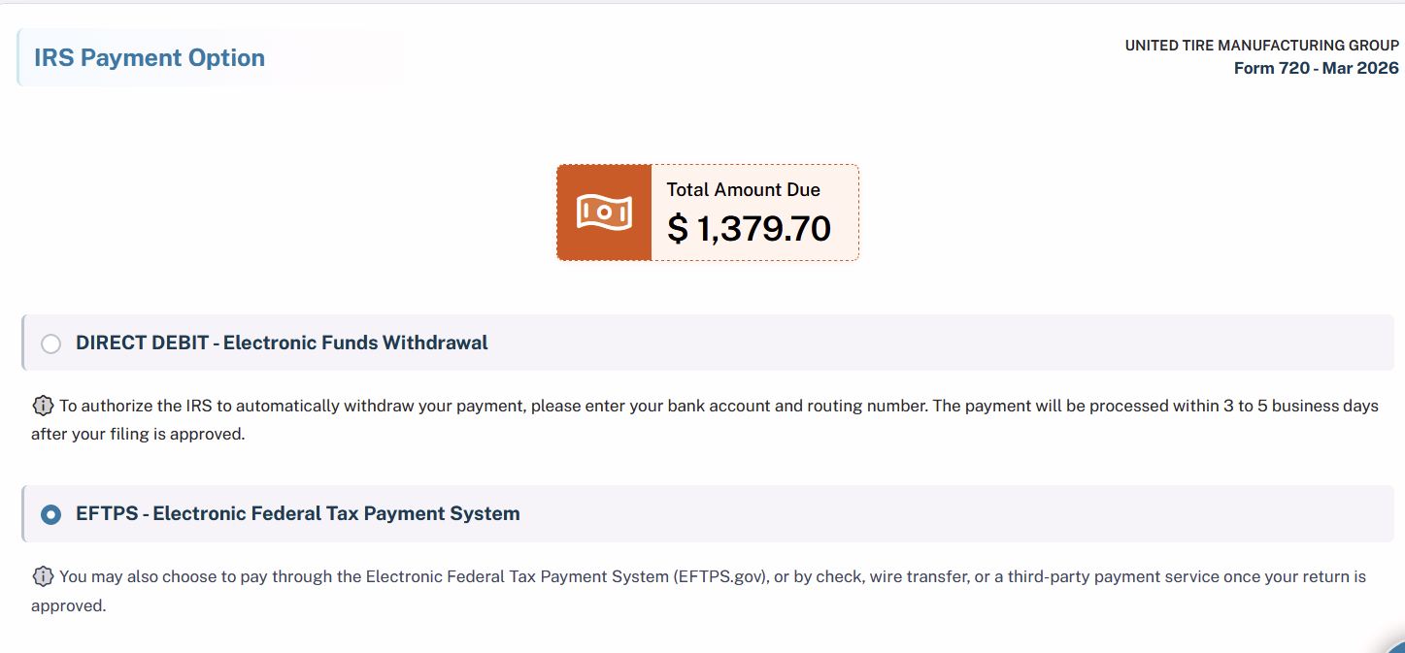Image resolution: width=1405 pixels, height=653 pixels.
Task: Click the Direct Debit bank account description text
Action: [705, 419]
